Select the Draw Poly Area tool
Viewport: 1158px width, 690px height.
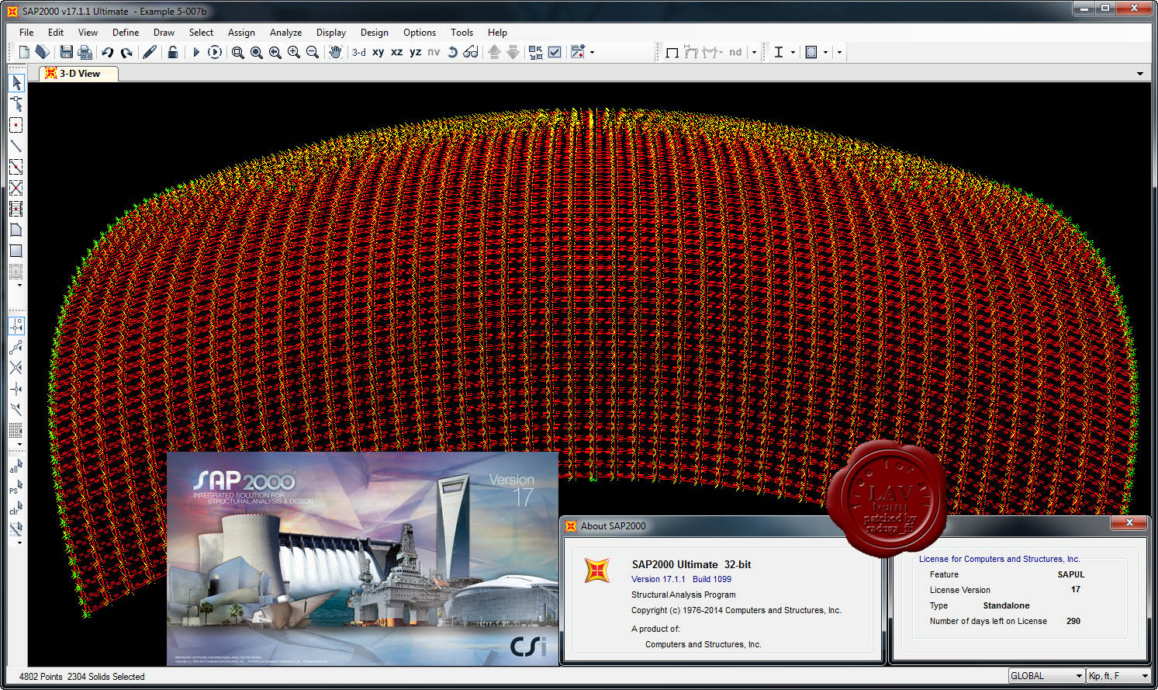pos(16,230)
